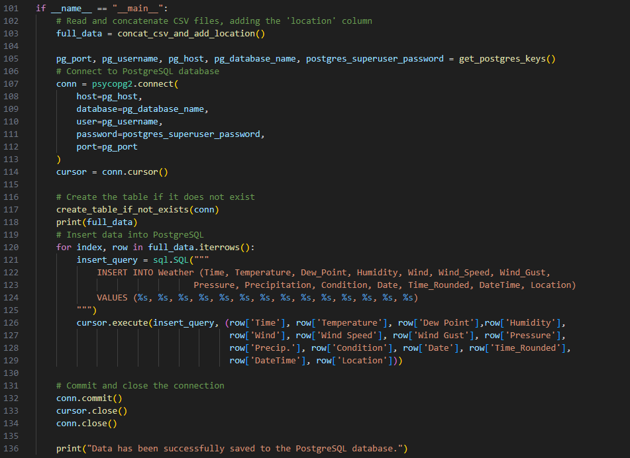Click line number 136 in the gutter
Image resolution: width=630 pixels, height=458 pixels.
(13, 449)
